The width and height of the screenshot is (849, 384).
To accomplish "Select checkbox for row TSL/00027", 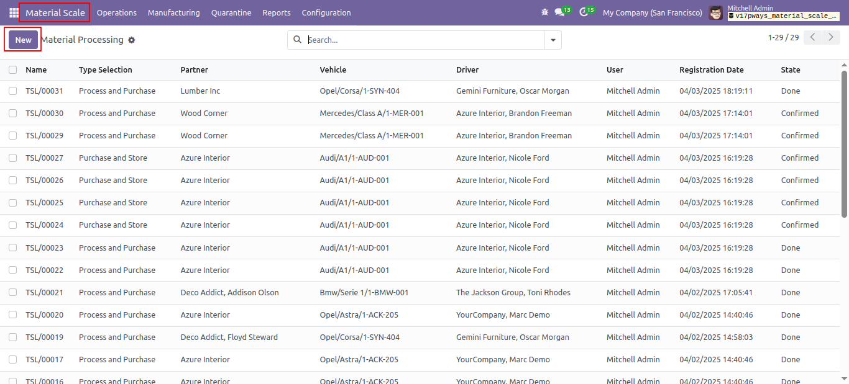I will point(13,158).
